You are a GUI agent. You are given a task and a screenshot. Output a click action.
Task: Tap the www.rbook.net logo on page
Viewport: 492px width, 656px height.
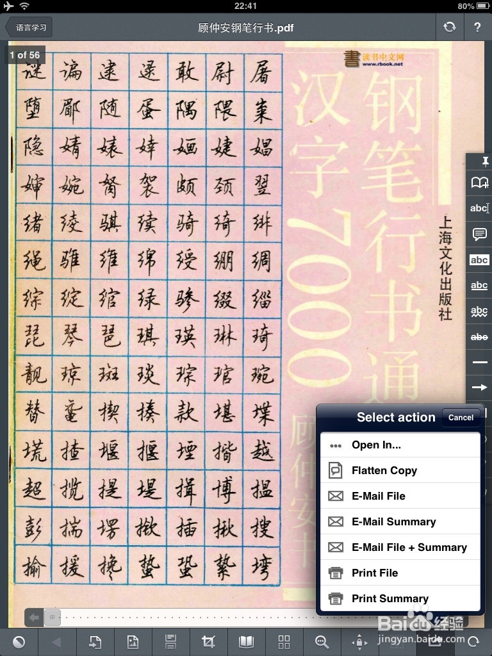click(374, 58)
